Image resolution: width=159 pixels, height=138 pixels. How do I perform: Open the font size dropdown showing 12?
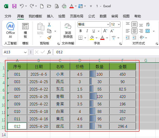pyautogui.click(x=119, y=24)
